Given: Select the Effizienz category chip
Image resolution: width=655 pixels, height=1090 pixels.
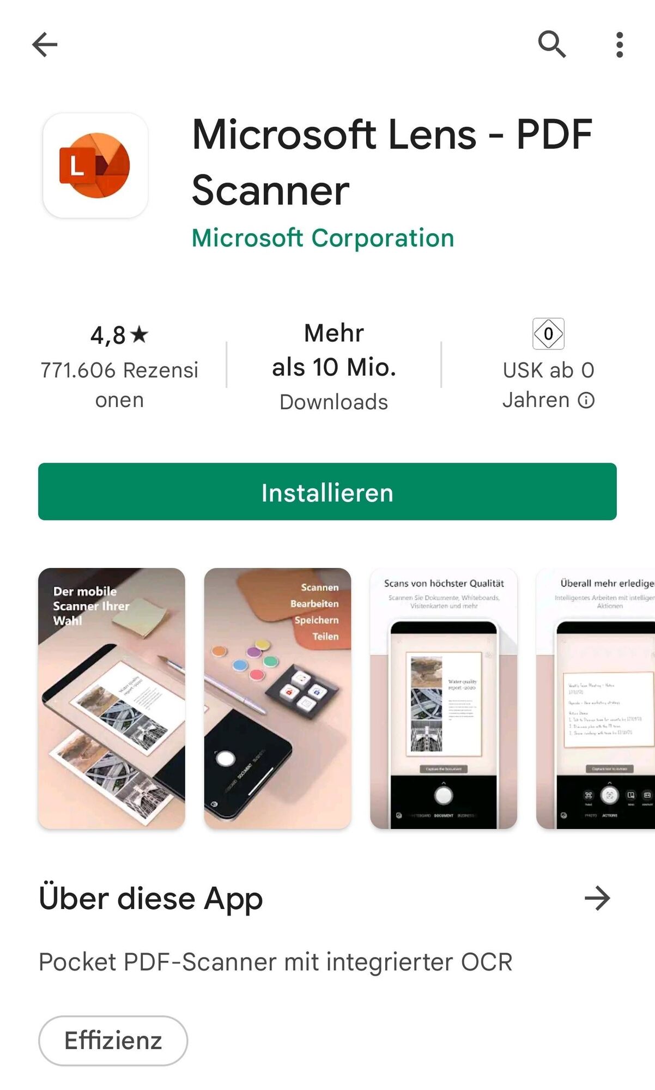Looking at the screenshot, I should 113,1040.
